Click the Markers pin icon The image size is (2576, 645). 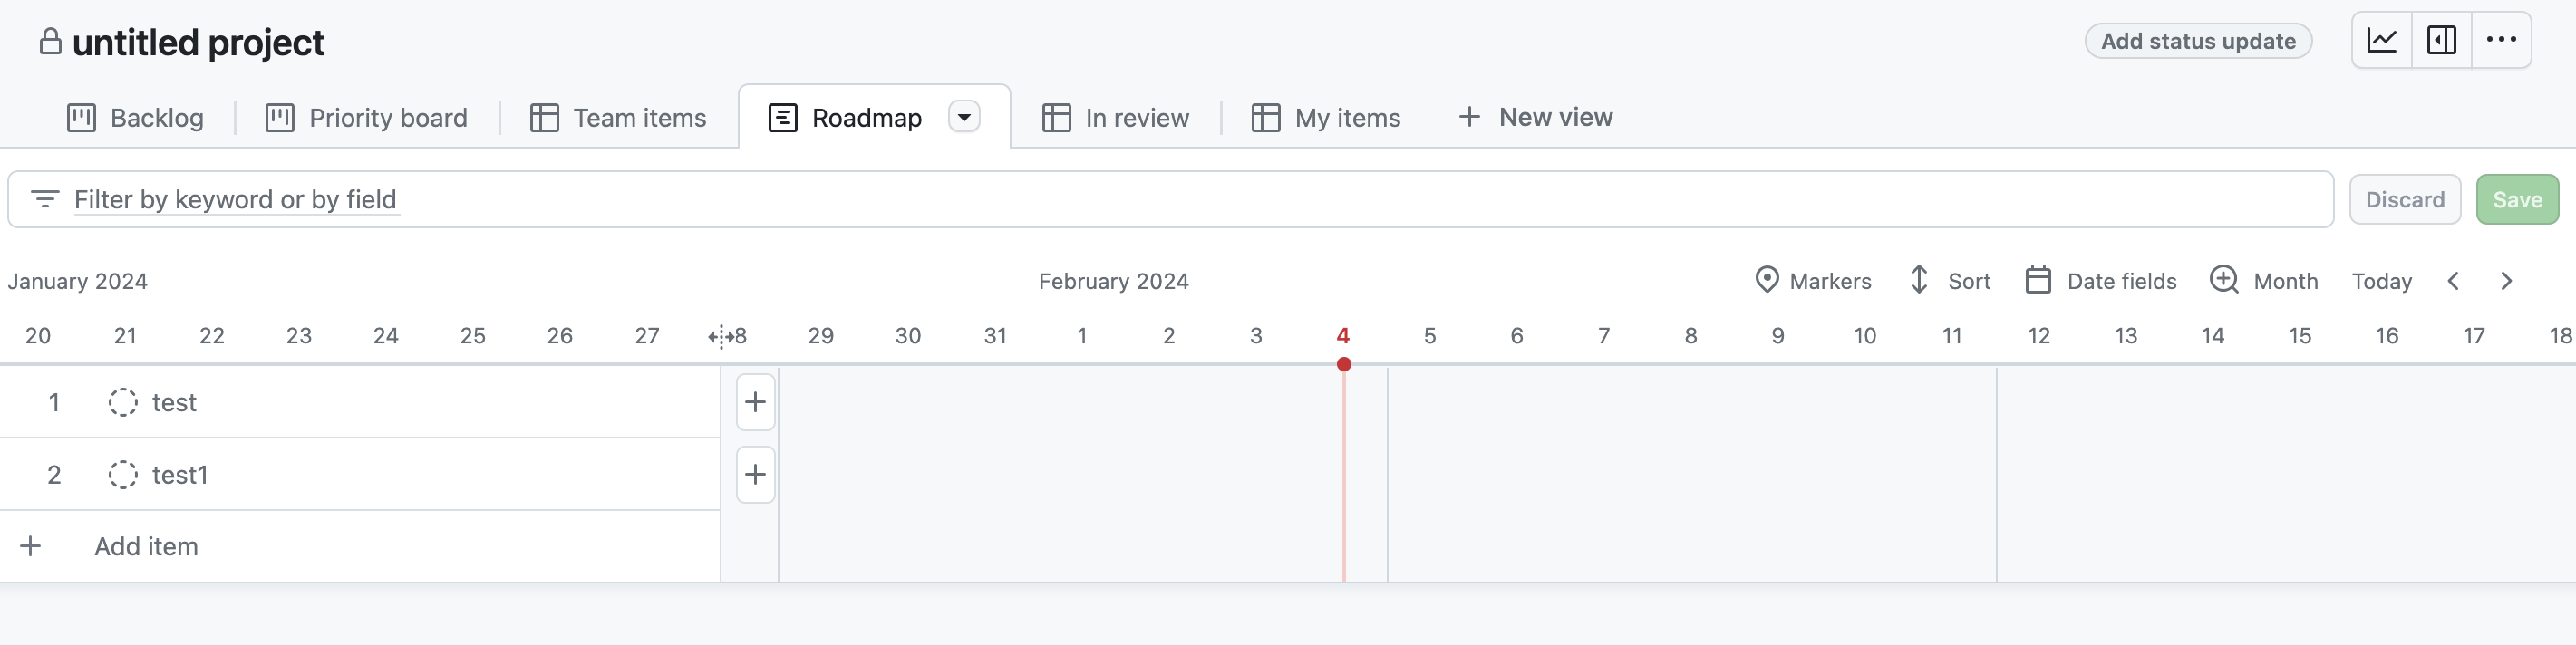pos(1767,281)
